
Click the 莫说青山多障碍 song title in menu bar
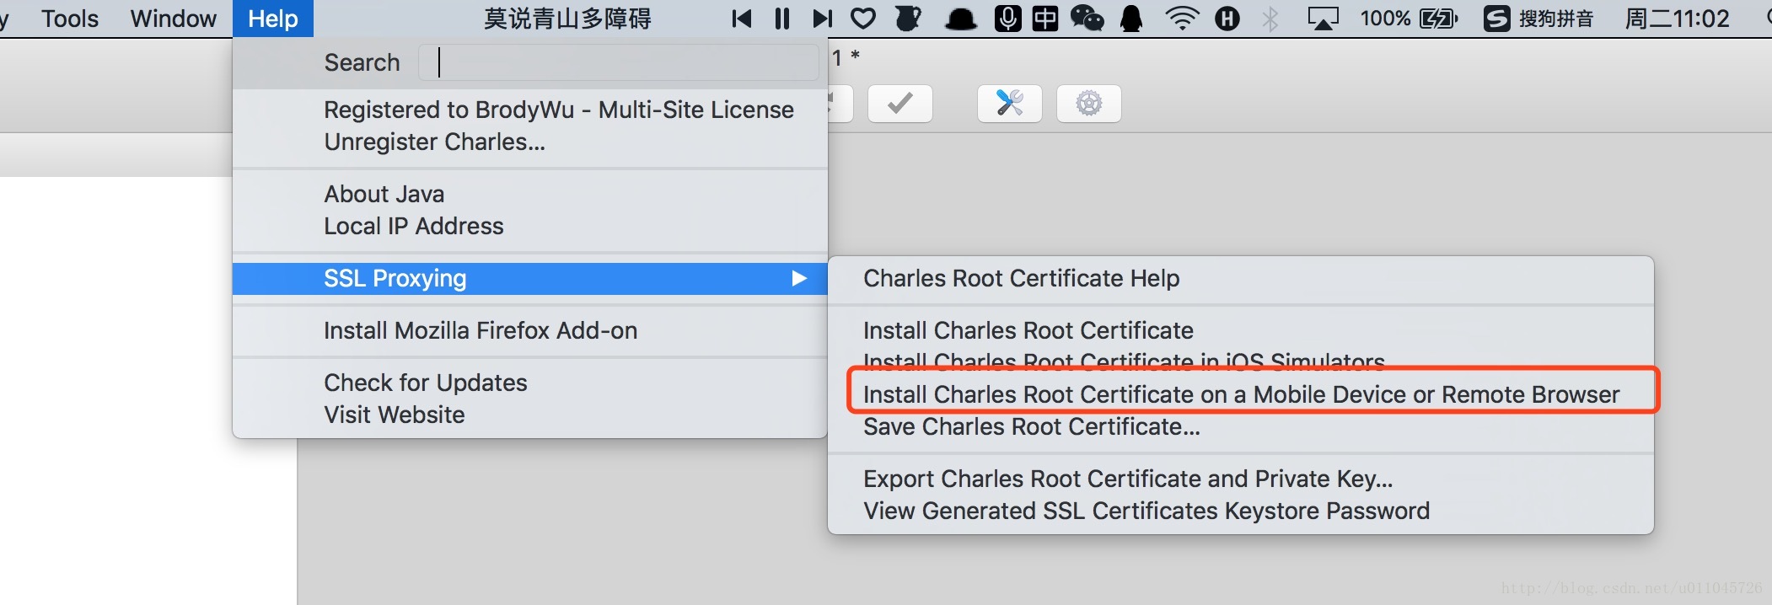(567, 19)
